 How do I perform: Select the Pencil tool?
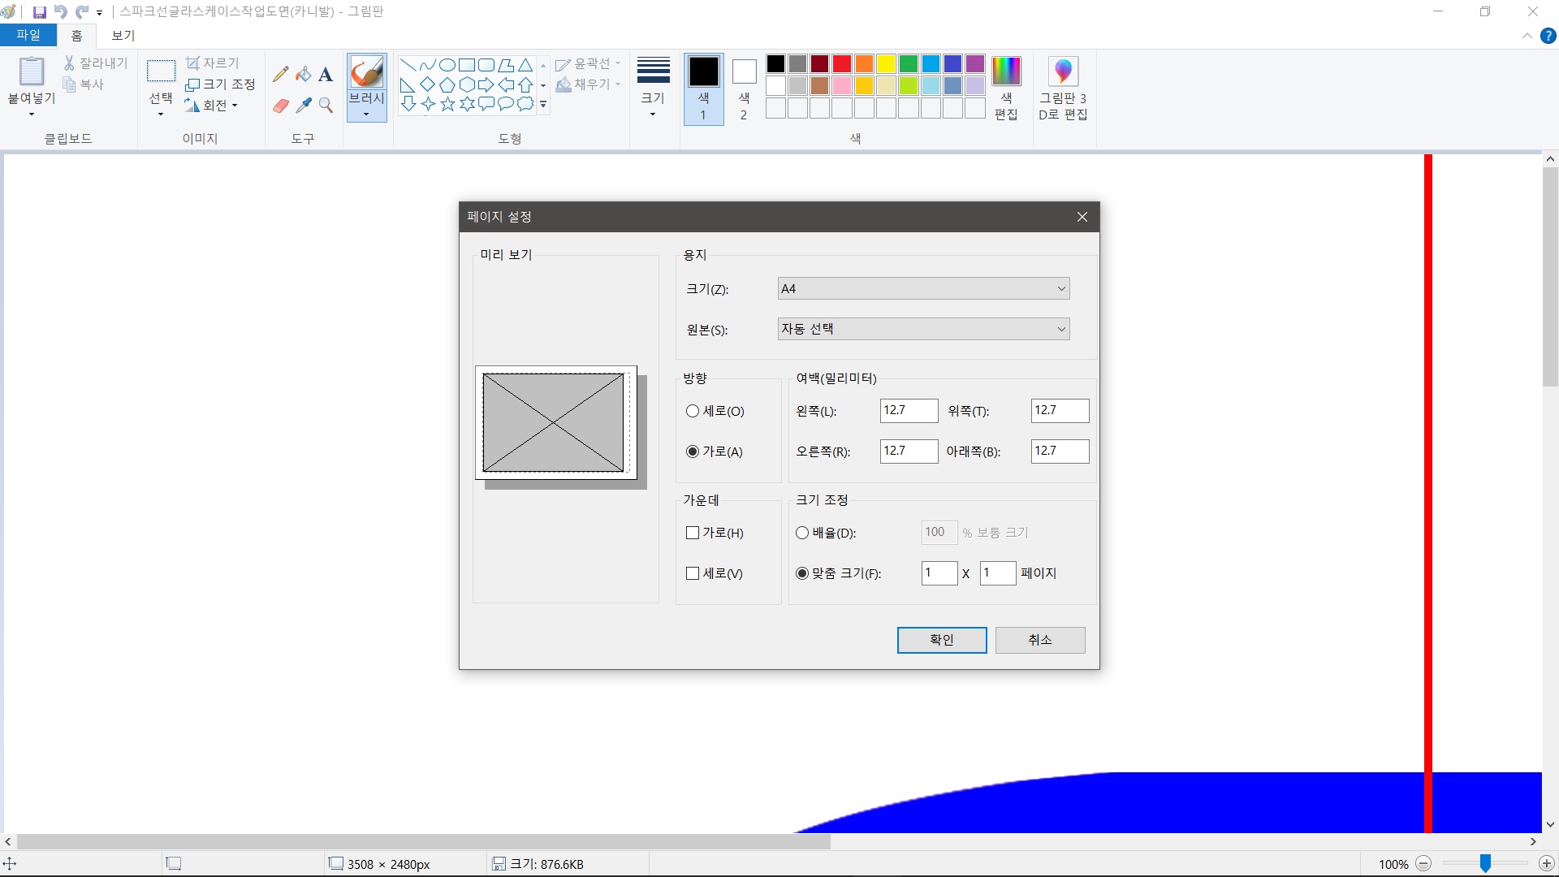click(x=281, y=75)
